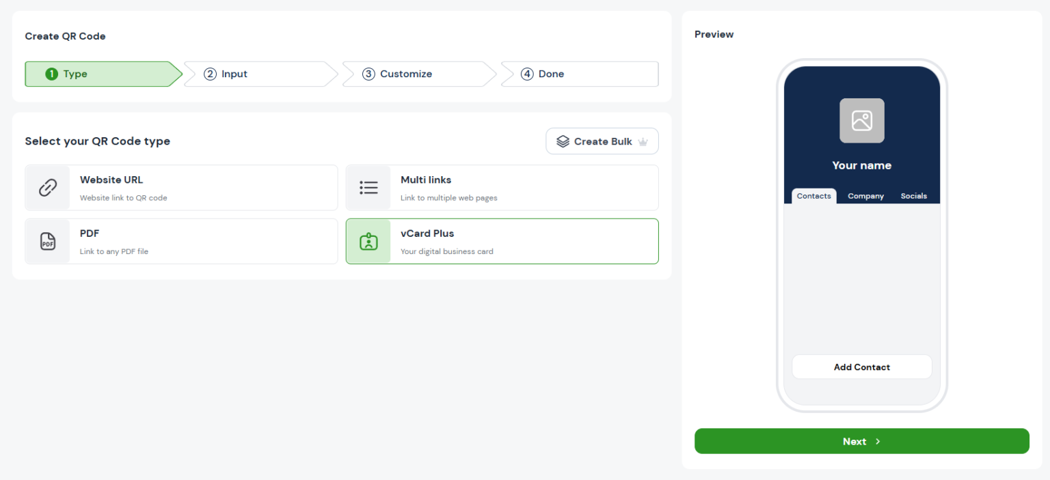
Task: Select the vCard Plus type description
Action: tap(447, 251)
